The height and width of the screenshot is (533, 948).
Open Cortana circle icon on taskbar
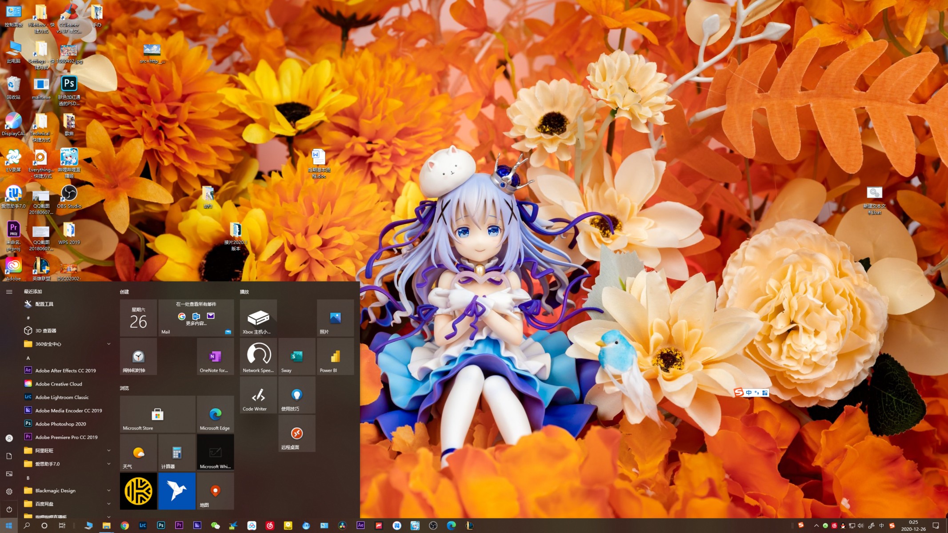click(x=44, y=525)
